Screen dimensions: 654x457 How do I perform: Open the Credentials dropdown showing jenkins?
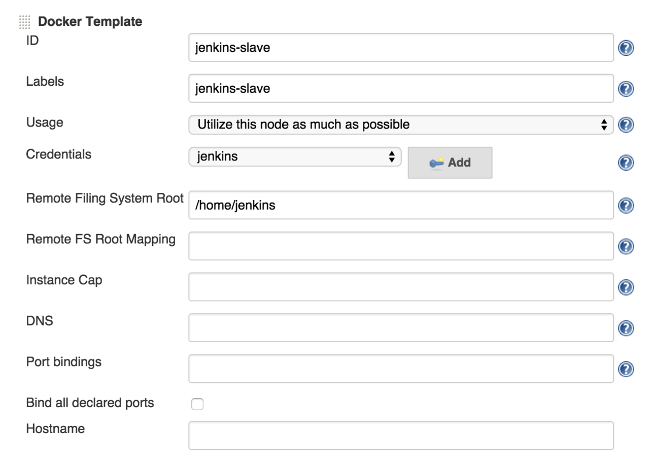[x=295, y=156]
